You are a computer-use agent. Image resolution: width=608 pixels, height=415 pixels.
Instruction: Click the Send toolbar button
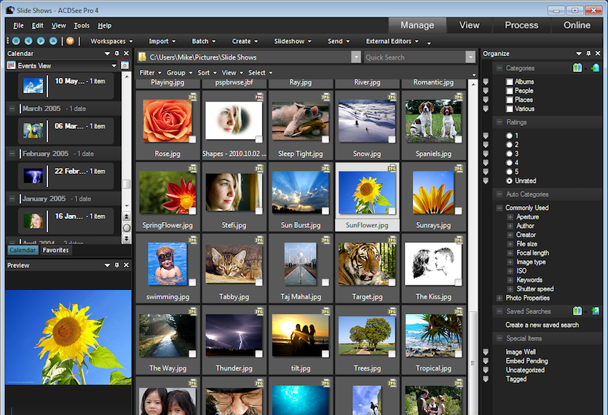click(339, 41)
